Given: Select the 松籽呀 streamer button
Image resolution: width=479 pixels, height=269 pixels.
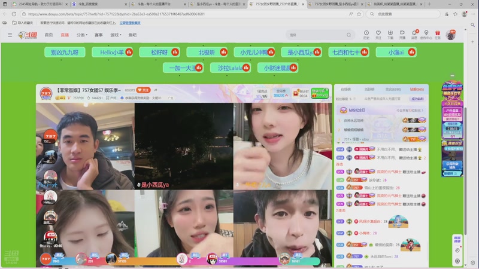Looking at the screenshot, I should tap(159, 52).
